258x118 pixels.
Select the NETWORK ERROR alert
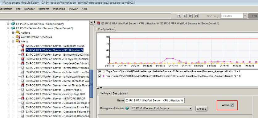click(x=55, y=99)
